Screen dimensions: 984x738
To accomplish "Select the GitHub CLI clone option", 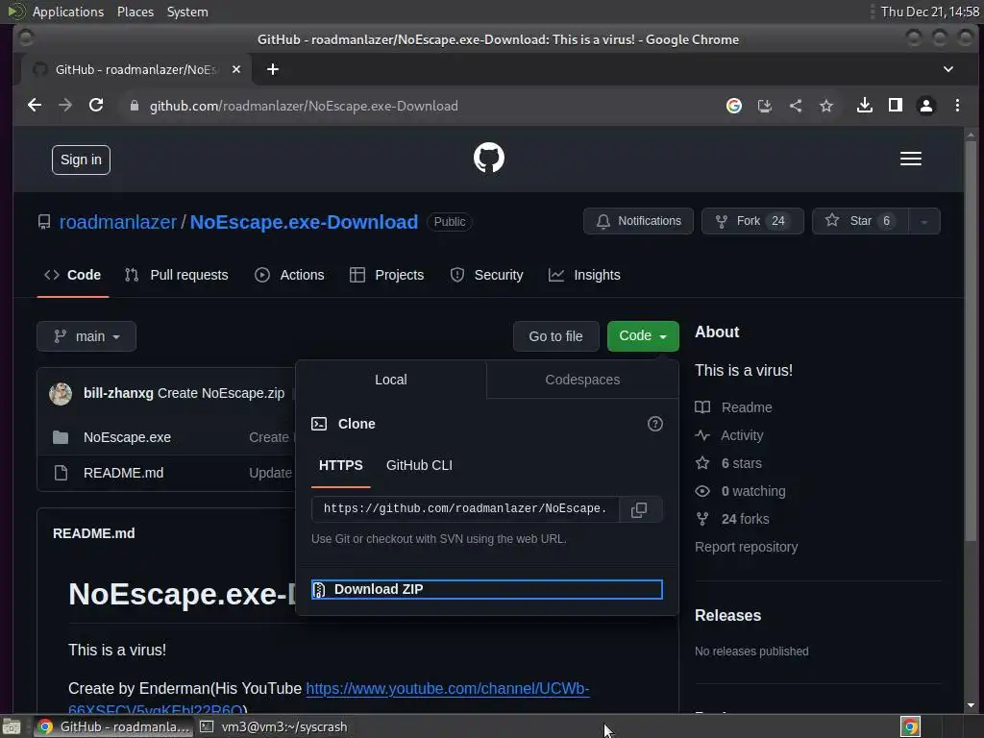I will [419, 465].
